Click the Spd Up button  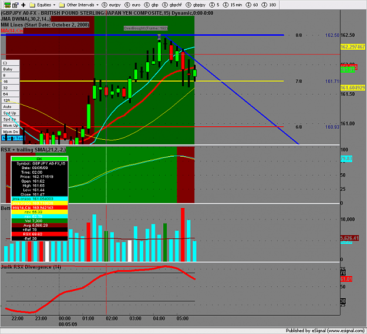tap(11, 113)
